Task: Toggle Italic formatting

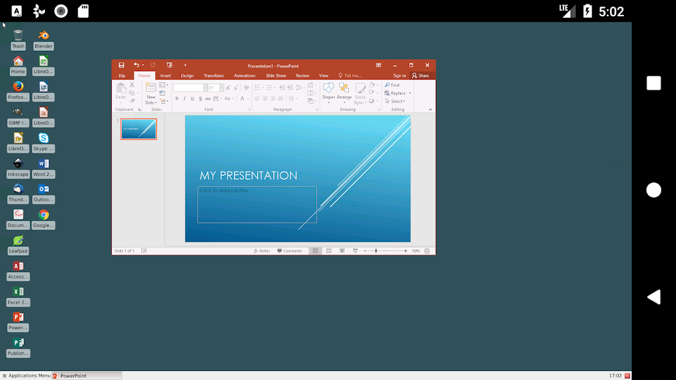Action: 184,99
